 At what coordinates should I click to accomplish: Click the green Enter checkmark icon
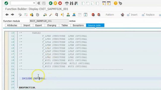pyautogui.click(x=6, y=3)
